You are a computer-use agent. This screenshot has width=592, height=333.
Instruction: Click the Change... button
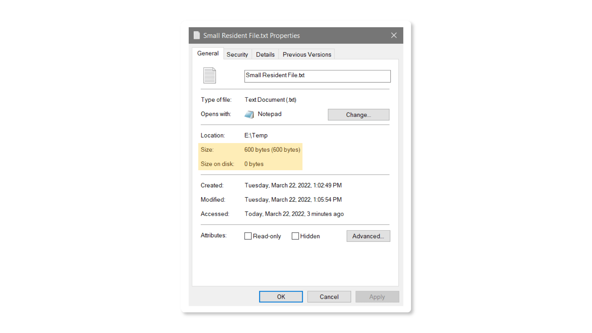(x=358, y=115)
